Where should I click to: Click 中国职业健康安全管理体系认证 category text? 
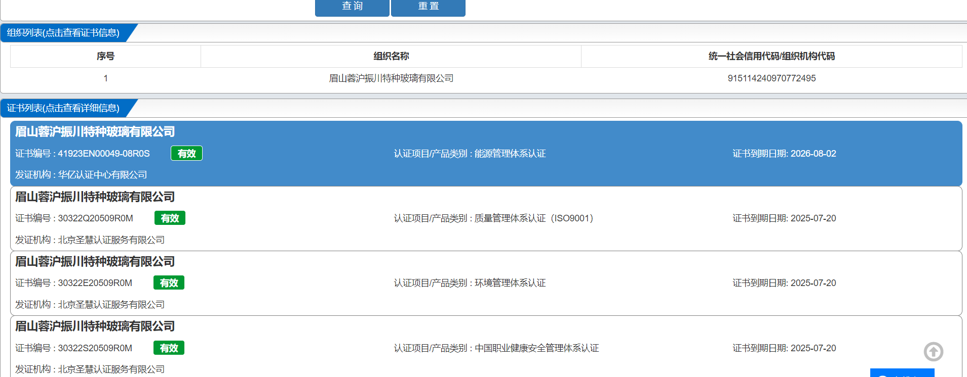(536, 348)
